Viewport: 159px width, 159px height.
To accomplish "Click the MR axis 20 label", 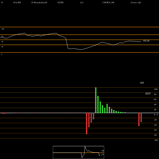I will 155,110.
